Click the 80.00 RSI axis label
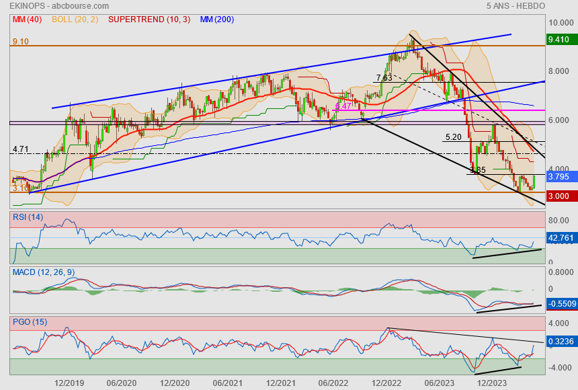This screenshot has height=390, width=578. click(x=559, y=221)
